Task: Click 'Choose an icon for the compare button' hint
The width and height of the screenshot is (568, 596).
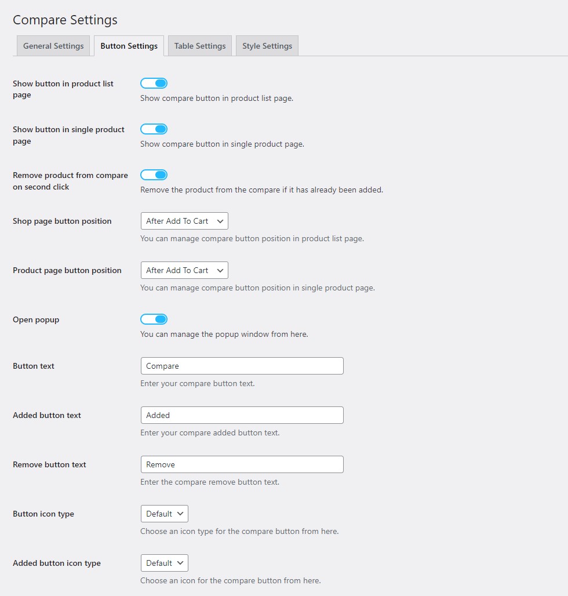Action: (x=231, y=580)
